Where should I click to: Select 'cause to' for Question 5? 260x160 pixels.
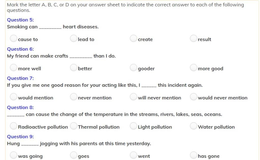(x=13, y=39)
